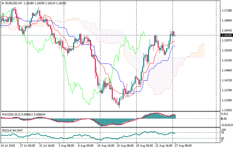Click the 20 Aug 00:00 time label
Viewport: 233px width, 149px height.
tap(145, 145)
